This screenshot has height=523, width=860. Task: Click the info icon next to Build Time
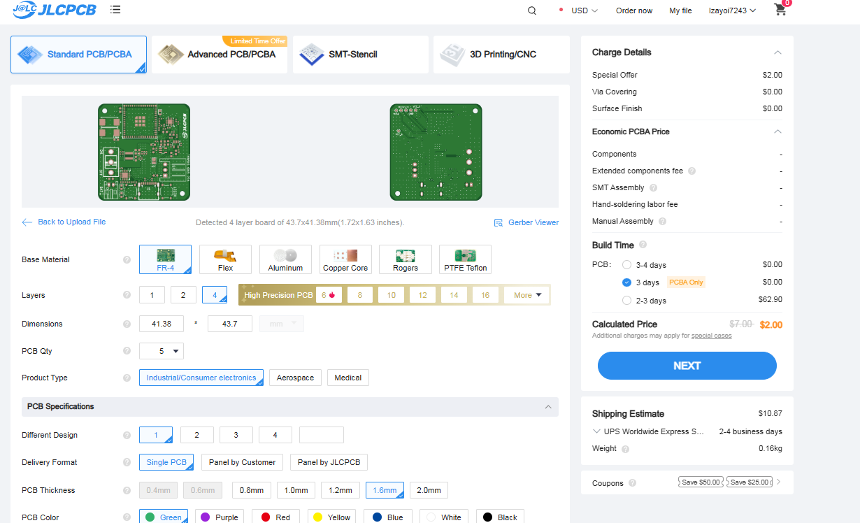click(x=643, y=245)
